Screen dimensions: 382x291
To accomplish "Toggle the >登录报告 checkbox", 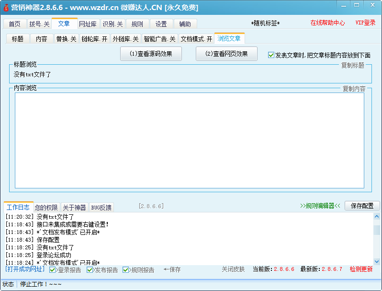I will (x=52, y=270).
